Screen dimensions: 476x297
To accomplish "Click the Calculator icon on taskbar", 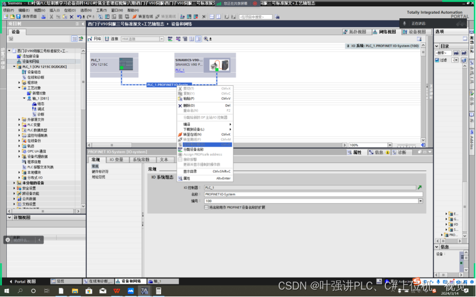I will [158, 291].
